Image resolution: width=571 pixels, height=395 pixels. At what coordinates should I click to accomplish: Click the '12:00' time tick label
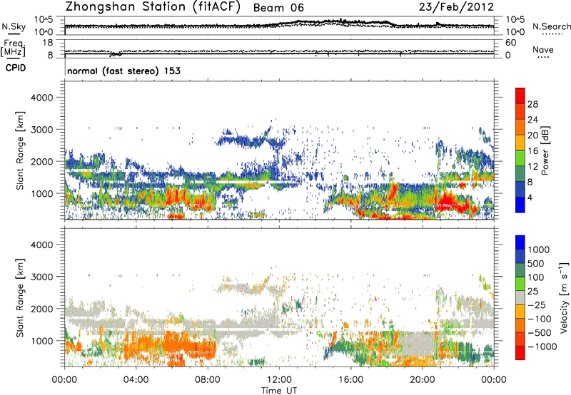click(279, 380)
